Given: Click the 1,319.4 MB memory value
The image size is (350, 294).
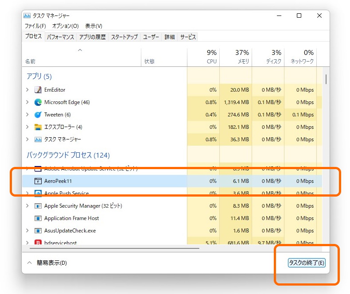Looking at the screenshot, I should coord(237,102).
